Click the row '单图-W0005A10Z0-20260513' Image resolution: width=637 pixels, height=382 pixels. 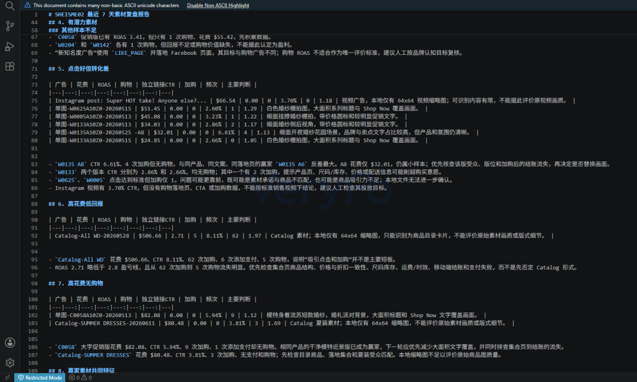(x=228, y=117)
